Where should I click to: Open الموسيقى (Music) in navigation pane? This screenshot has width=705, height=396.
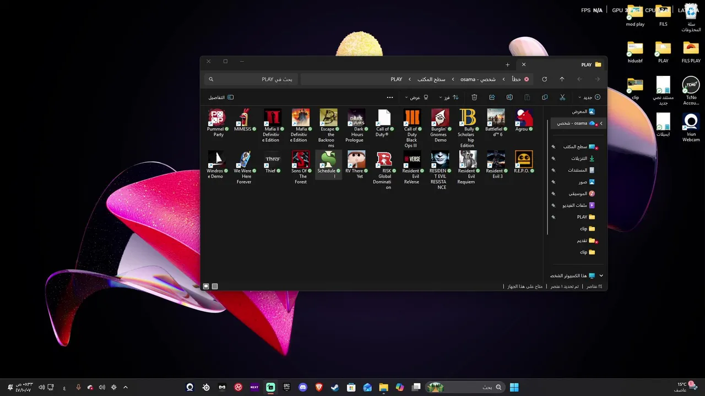(x=582, y=194)
